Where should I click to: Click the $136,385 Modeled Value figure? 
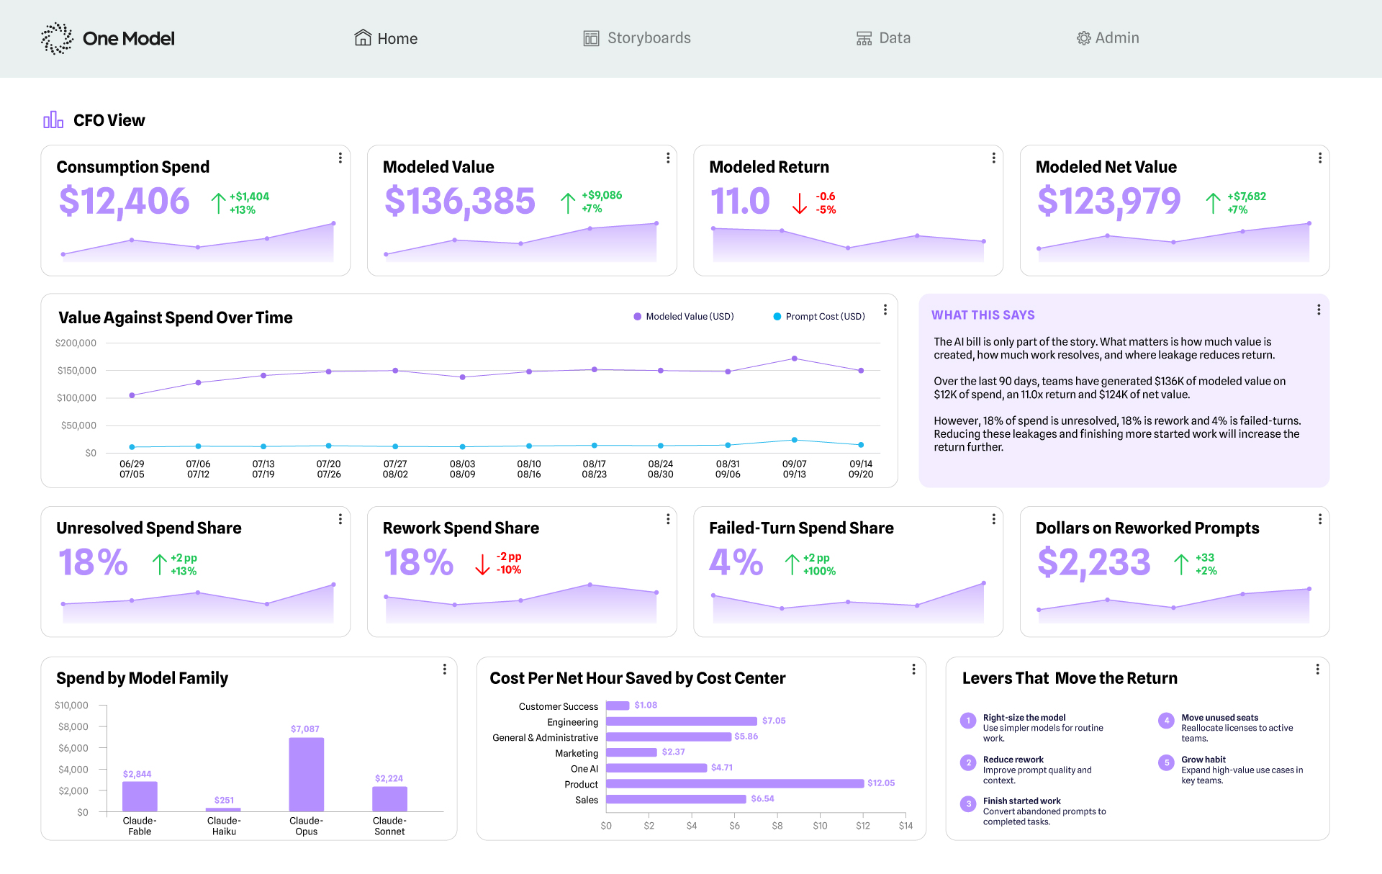(x=460, y=201)
